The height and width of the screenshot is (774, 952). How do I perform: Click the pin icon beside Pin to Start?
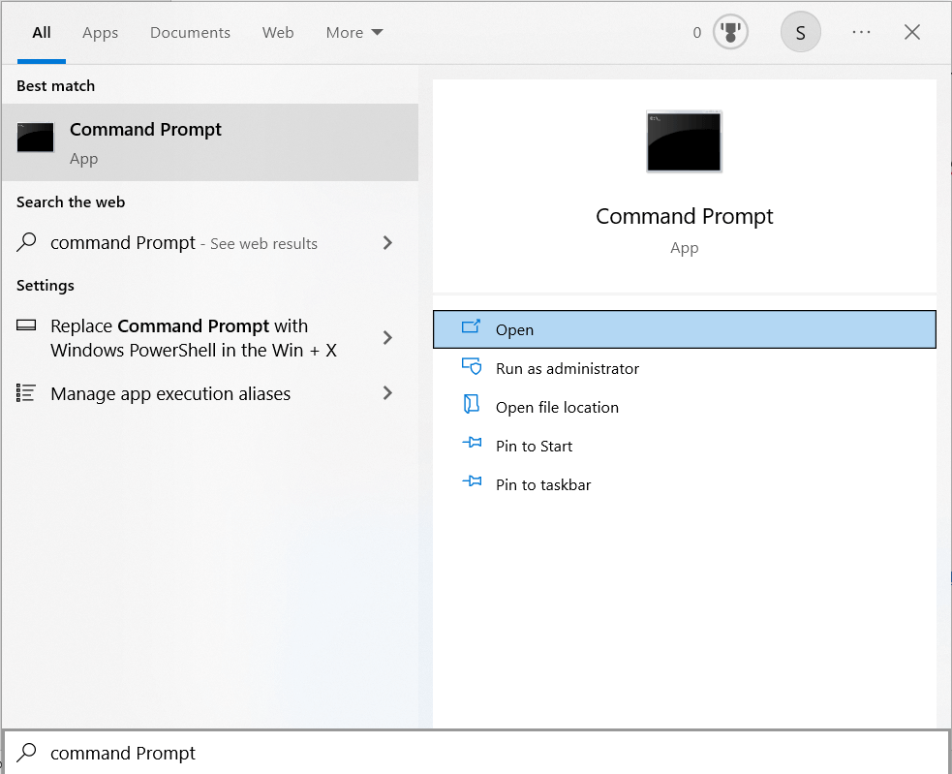472,443
